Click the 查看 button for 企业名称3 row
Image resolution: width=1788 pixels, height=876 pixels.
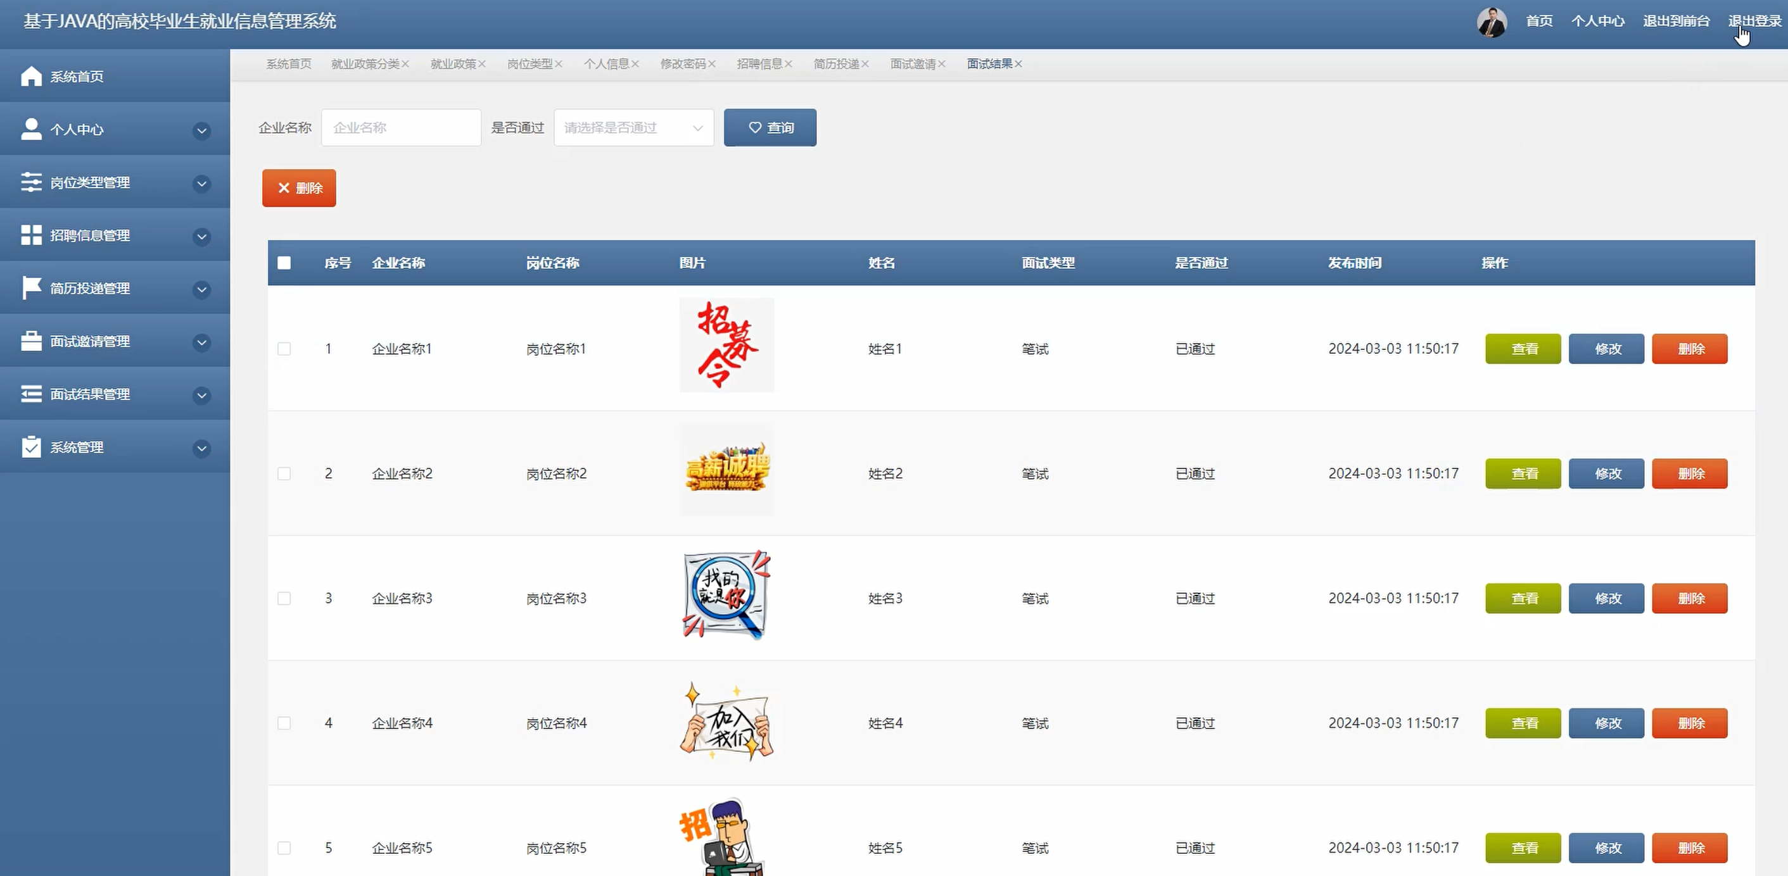point(1523,599)
